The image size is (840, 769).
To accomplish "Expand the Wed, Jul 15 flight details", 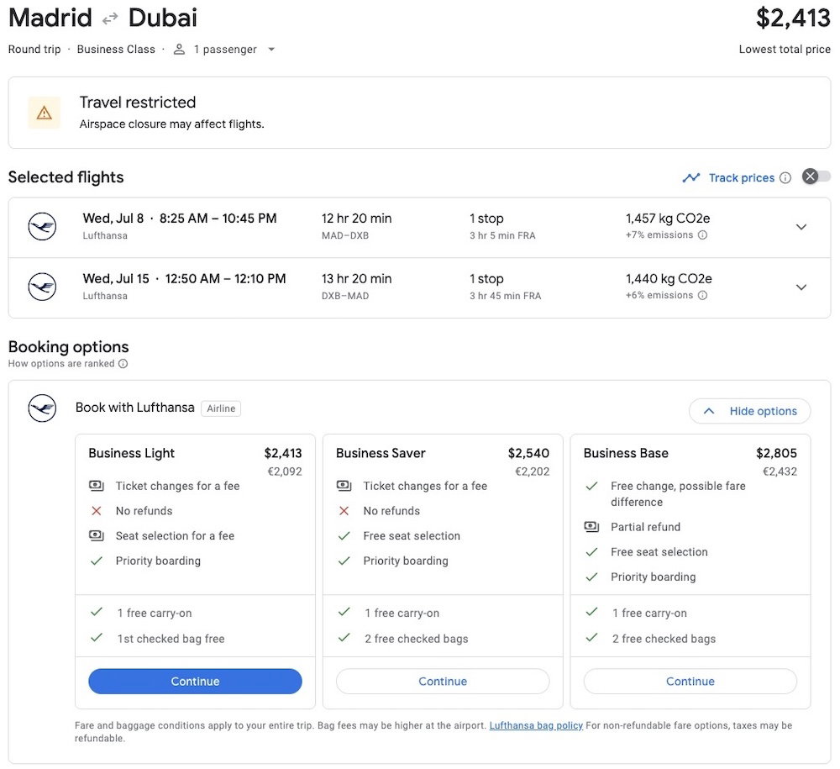I will pyautogui.click(x=801, y=287).
